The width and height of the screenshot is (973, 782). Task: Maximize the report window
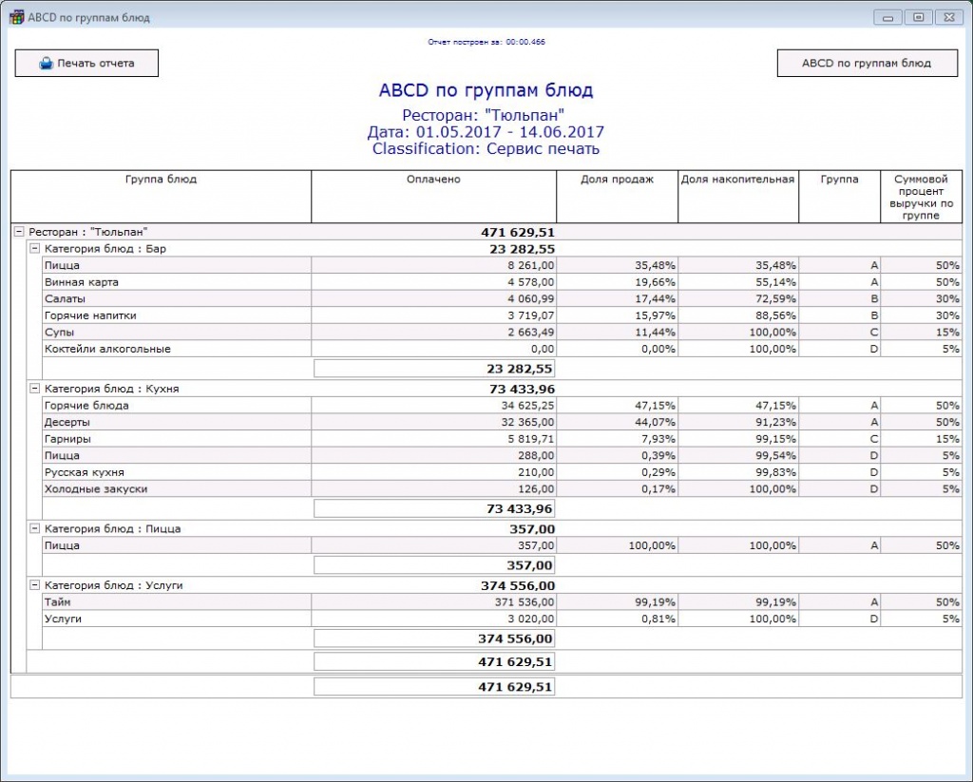pos(918,17)
